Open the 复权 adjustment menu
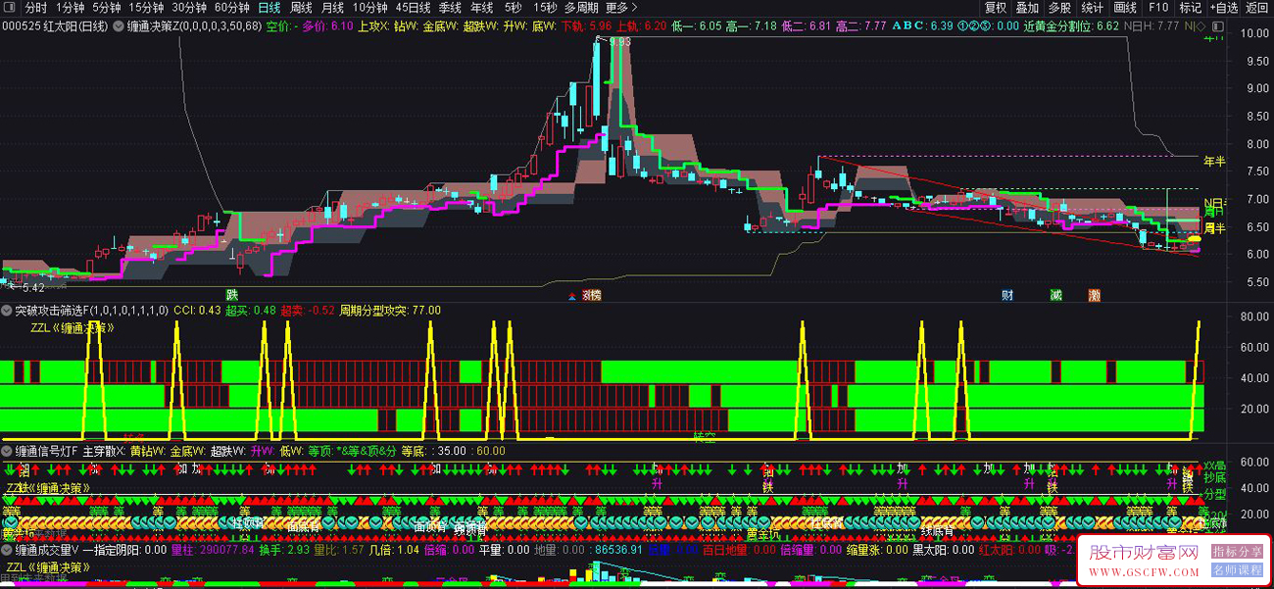Screen dimensions: 1274x589 click(x=996, y=8)
